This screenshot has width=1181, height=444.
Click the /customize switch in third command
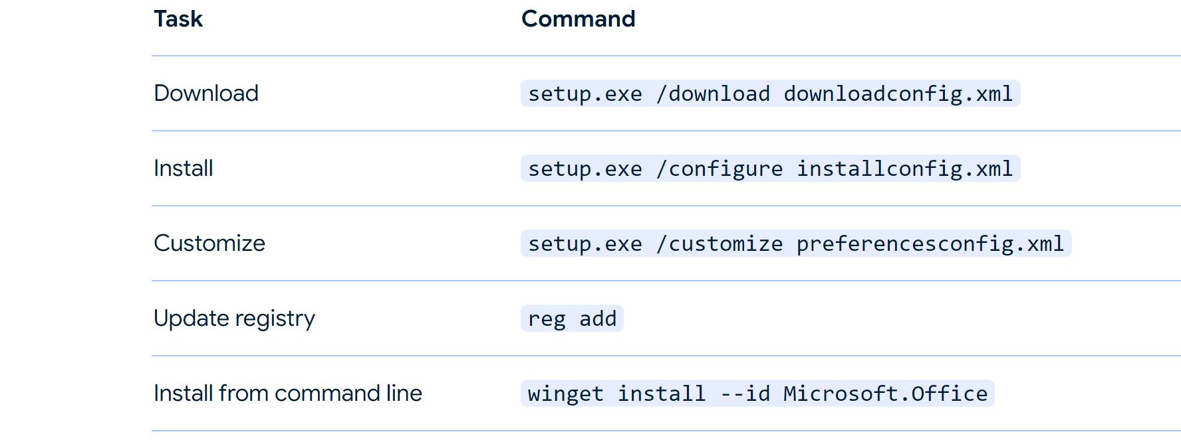click(720, 244)
